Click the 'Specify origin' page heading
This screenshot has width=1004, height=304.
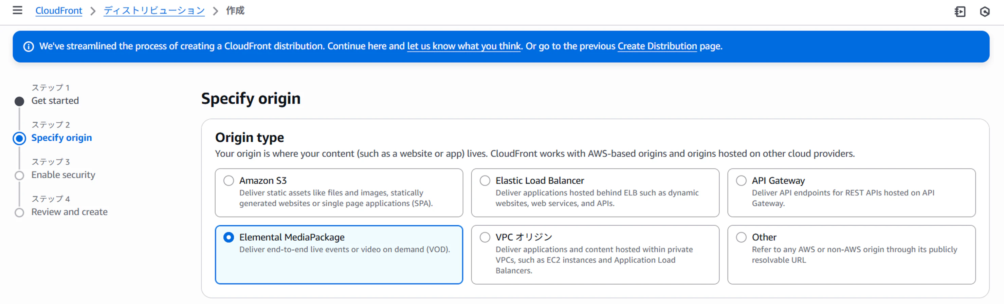(x=251, y=99)
